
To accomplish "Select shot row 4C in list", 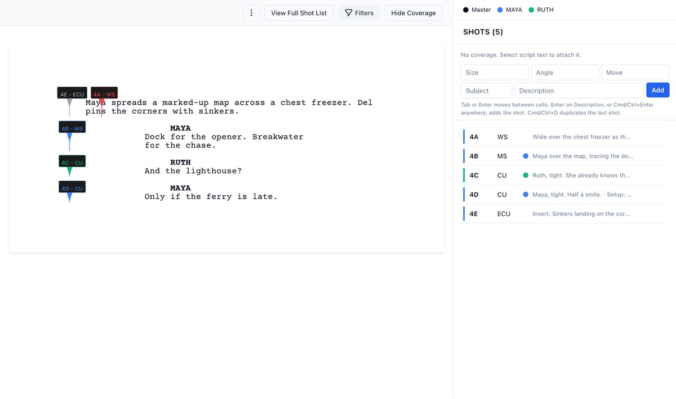I will pyautogui.click(x=565, y=175).
